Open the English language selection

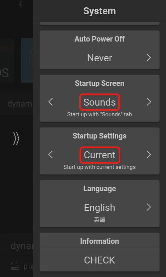click(x=100, y=207)
